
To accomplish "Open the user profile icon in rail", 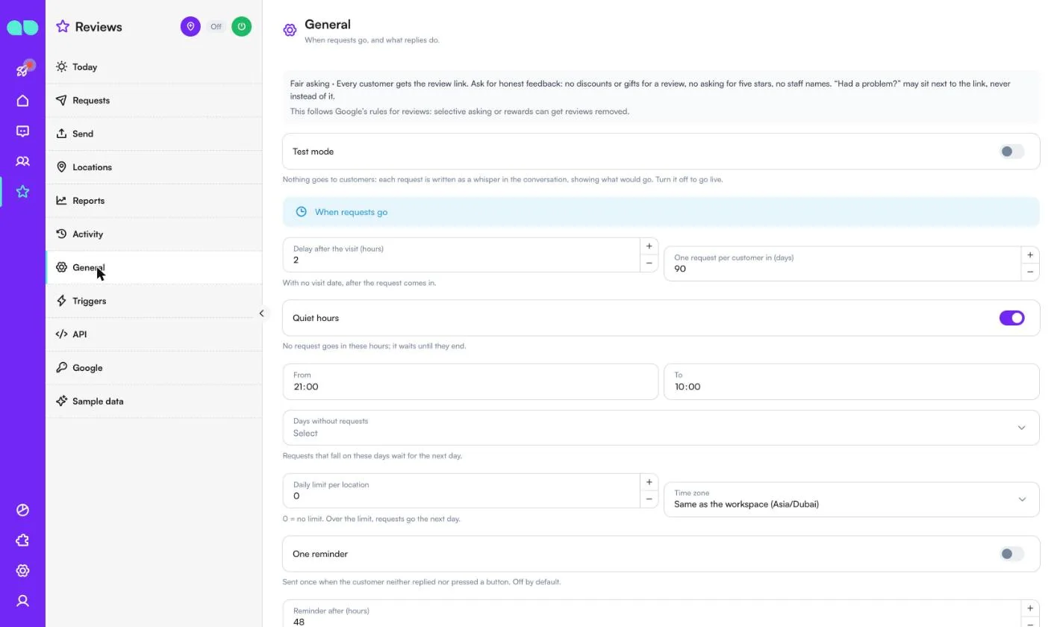I will tap(22, 601).
